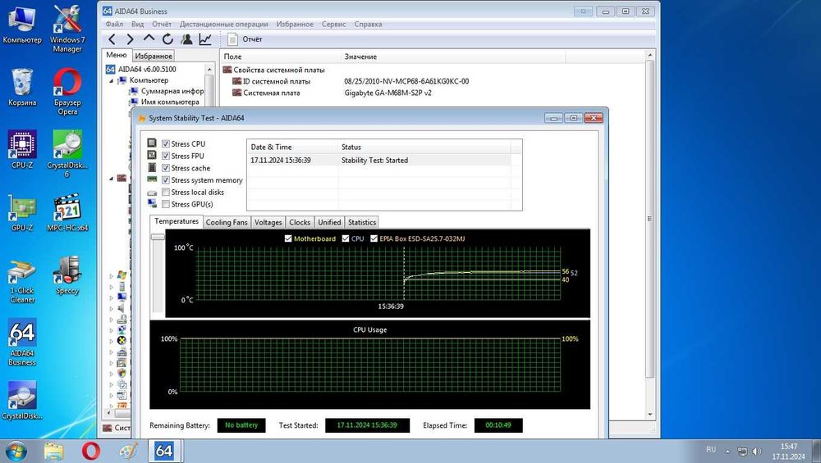The width and height of the screenshot is (821, 463).
Task: Collapse the Компьютер tree node
Action: click(x=112, y=80)
